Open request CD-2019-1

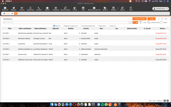[x=6, y=33]
